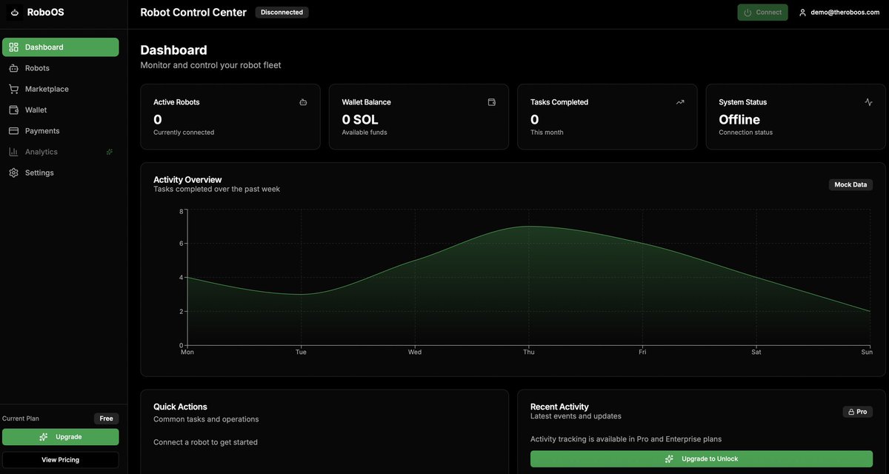Viewport: 889px width, 474px height.
Task: Click the Wallet Balance calendar-style icon
Action: pos(491,101)
